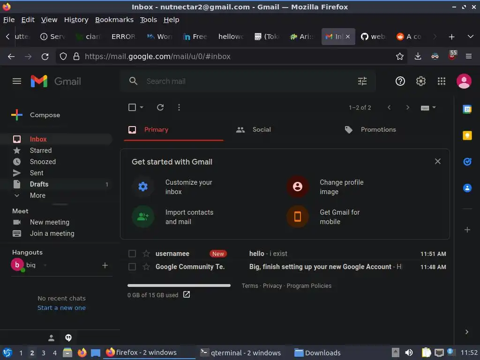The height and width of the screenshot is (360, 480).
Task: Open Firefox application menu icon
Action: (468, 56)
